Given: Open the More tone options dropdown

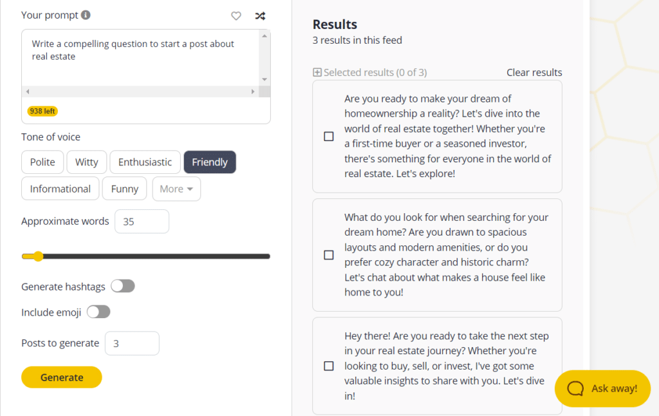Looking at the screenshot, I should pyautogui.click(x=176, y=188).
